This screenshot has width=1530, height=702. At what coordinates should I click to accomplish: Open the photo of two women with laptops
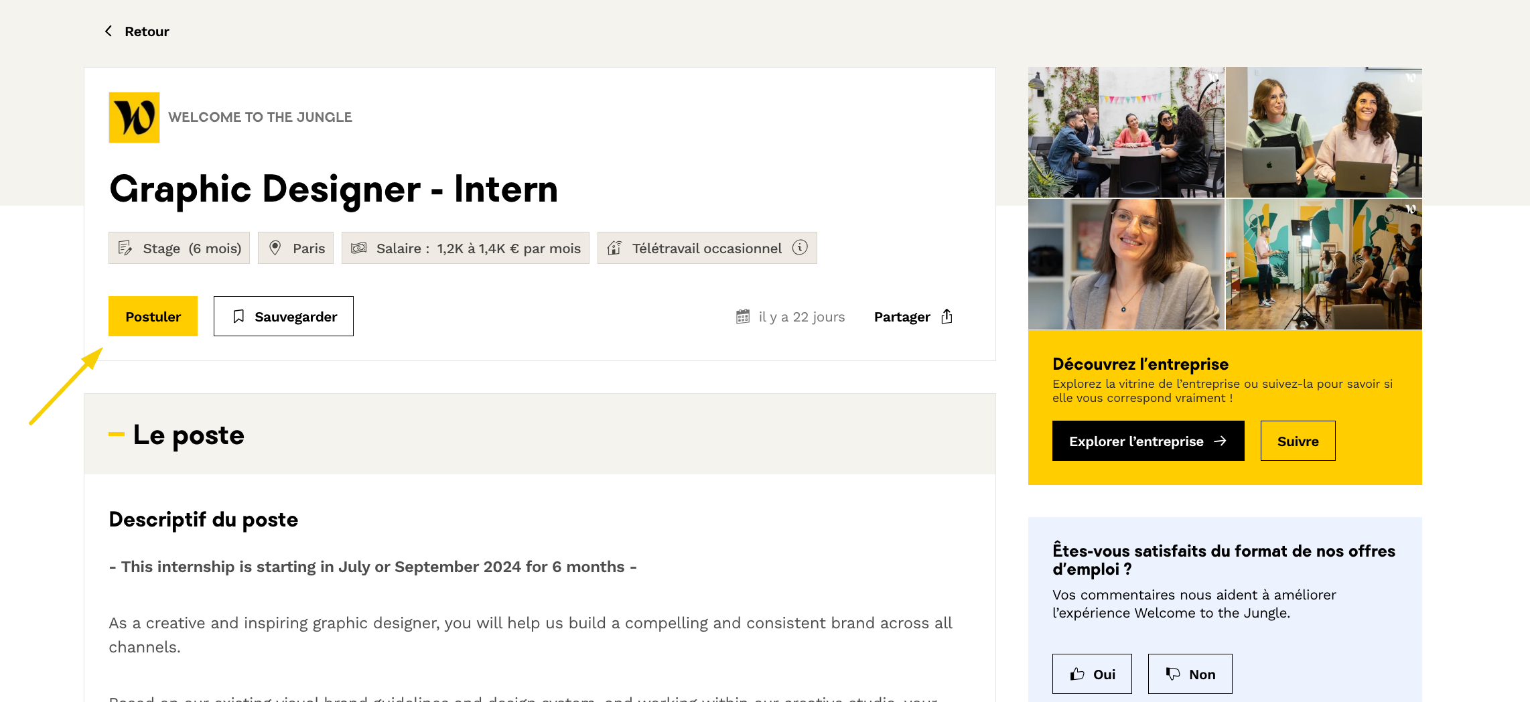coord(1324,132)
